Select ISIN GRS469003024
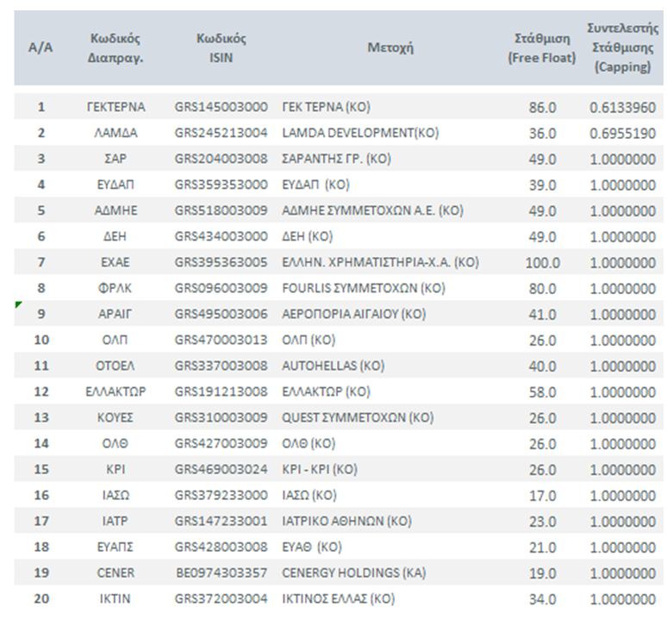The image size is (667, 632). [x=221, y=469]
